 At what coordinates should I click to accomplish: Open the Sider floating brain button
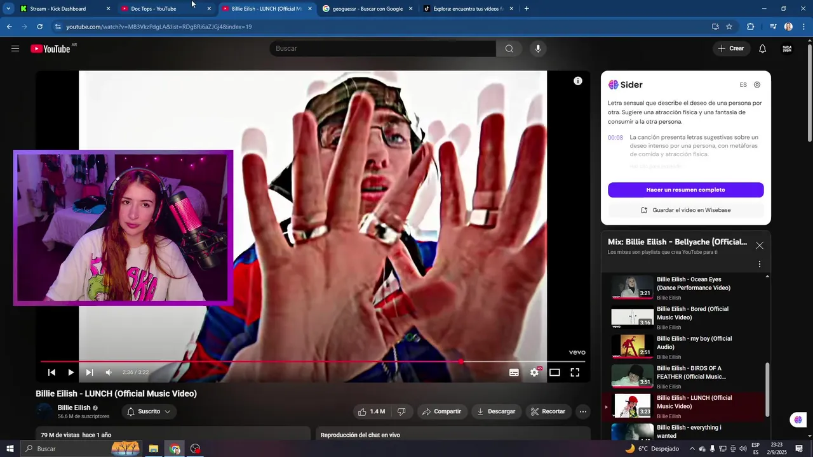click(x=798, y=420)
